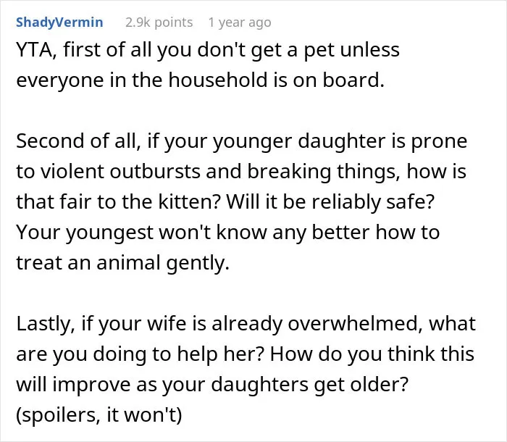Click the line 'will improve as your daughters get older?'
The image size is (507, 442).
pos(212,385)
